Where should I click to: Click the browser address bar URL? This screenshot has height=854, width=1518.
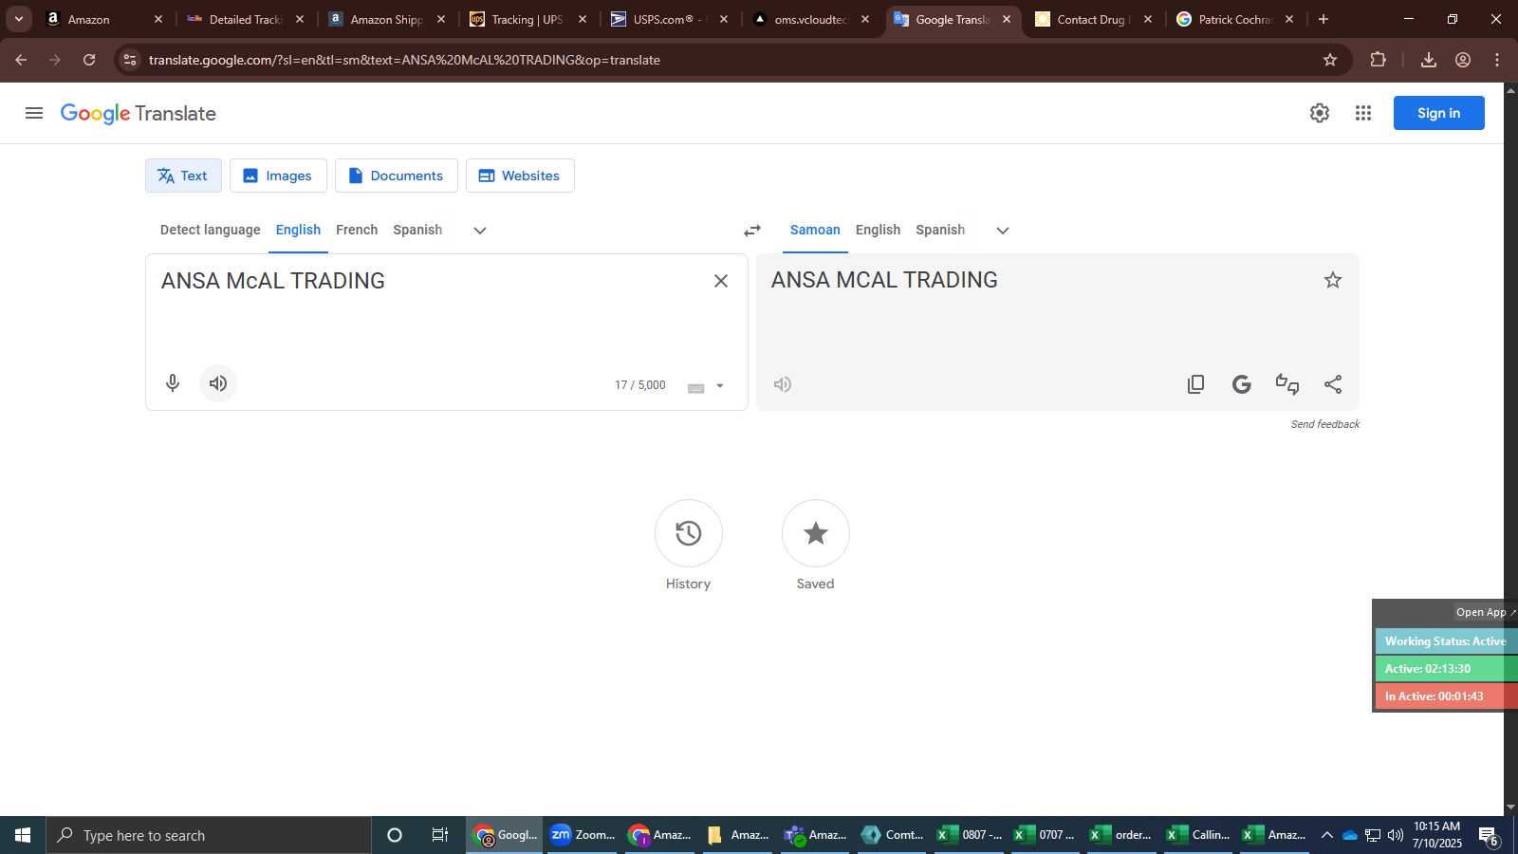pos(404,60)
